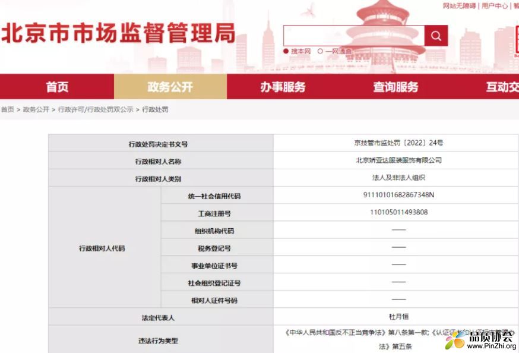Click the 行政相对人名称 label cell
The image size is (519, 353).
tap(161, 160)
